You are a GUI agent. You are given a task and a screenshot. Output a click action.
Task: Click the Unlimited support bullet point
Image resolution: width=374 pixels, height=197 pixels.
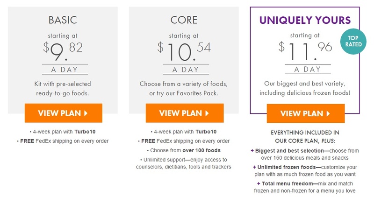pyautogui.click(x=184, y=163)
